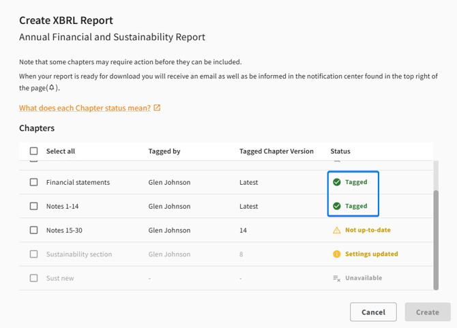Click the chapters list vertical scrollbar

[436, 239]
